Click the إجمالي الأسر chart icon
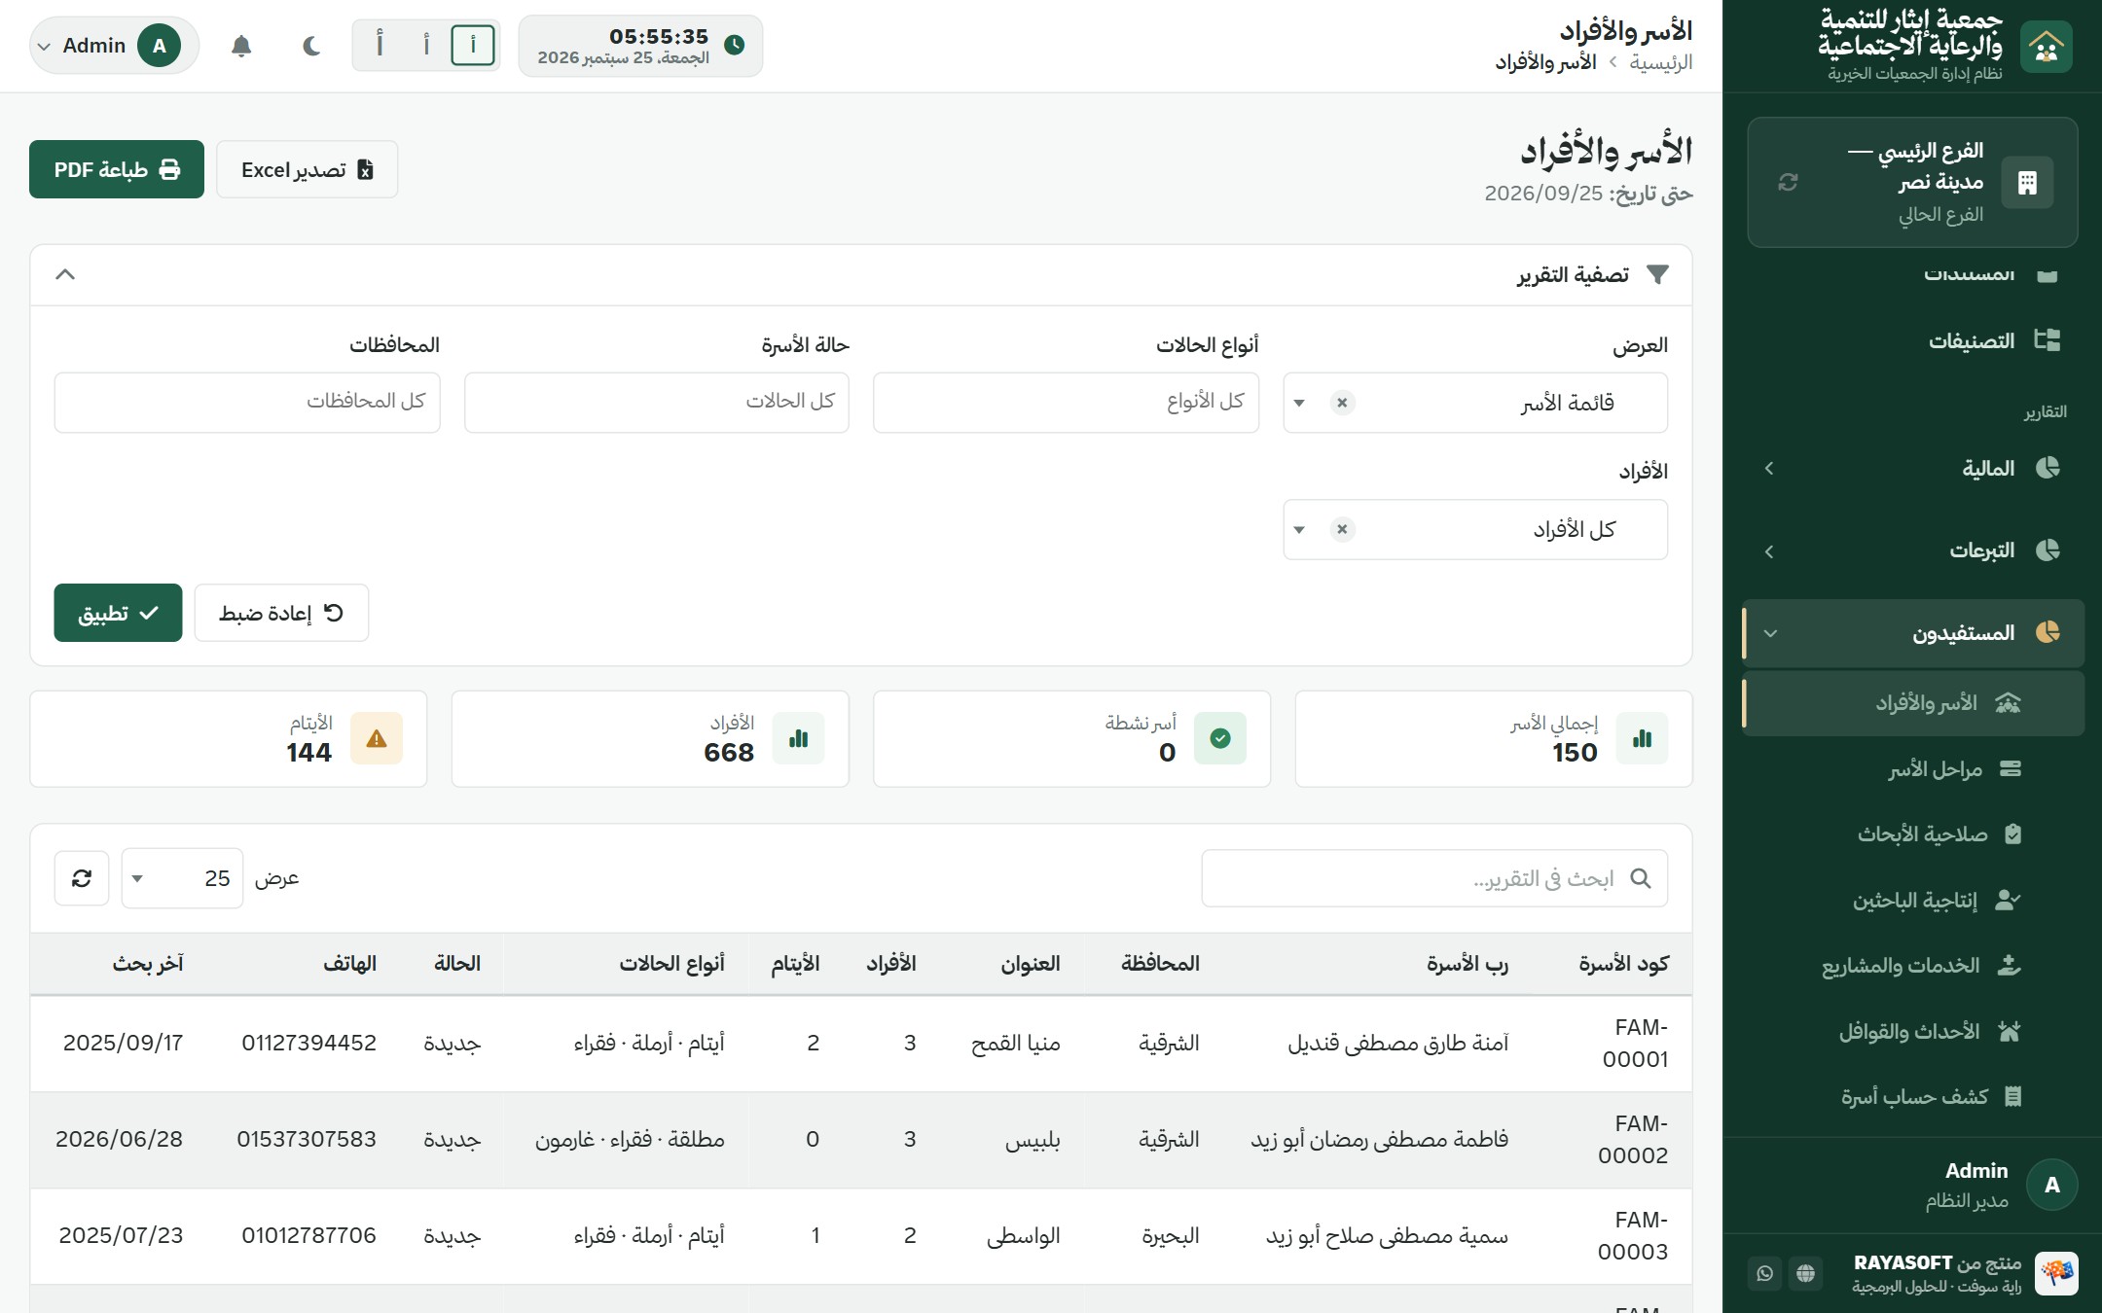The width and height of the screenshot is (2102, 1313). pyautogui.click(x=1642, y=738)
